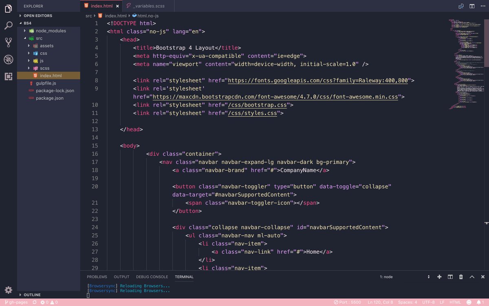Open the notifications bell in status bar
The width and height of the screenshot is (489, 306).
click(480, 302)
